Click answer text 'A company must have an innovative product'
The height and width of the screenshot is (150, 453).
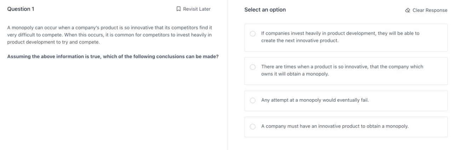tap(335, 126)
